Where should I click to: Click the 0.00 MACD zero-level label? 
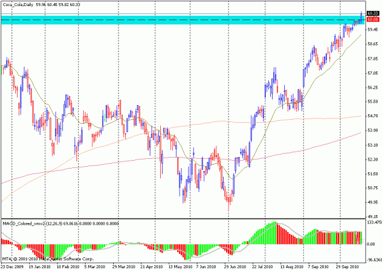tap(371, 244)
